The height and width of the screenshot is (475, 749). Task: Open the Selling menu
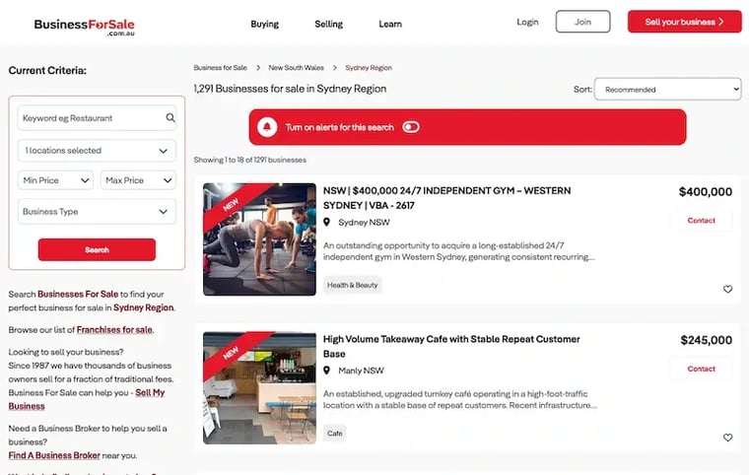329,24
